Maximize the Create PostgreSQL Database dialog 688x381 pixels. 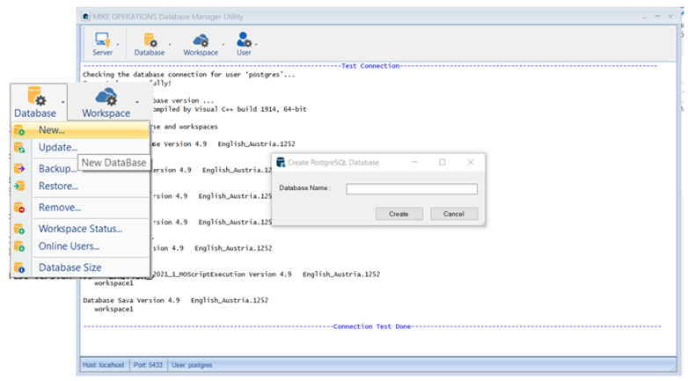[x=443, y=163]
